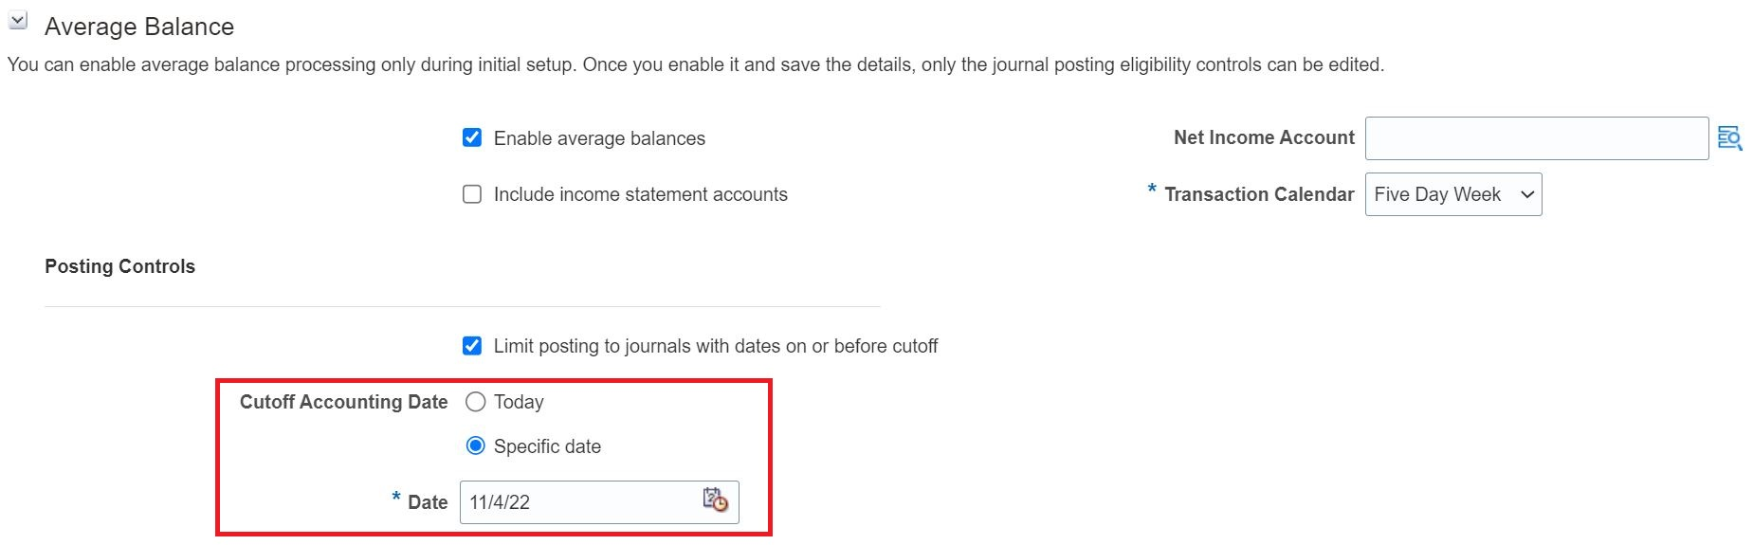The image size is (1753, 545).
Task: Click the Include income statement accounts label
Action: click(640, 194)
